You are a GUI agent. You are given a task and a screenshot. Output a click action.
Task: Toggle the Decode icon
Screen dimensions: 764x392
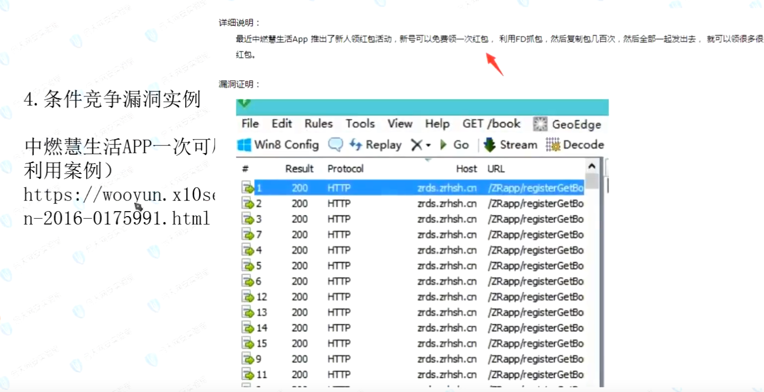(x=553, y=145)
